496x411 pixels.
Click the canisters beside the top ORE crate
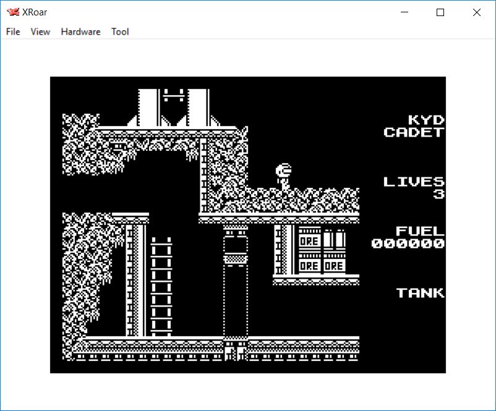pos(335,239)
